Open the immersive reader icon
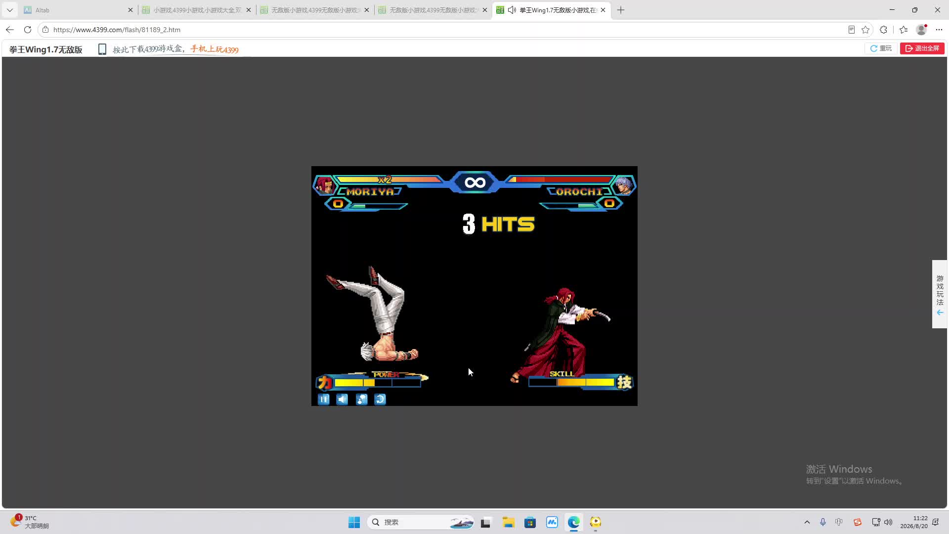 tap(852, 30)
